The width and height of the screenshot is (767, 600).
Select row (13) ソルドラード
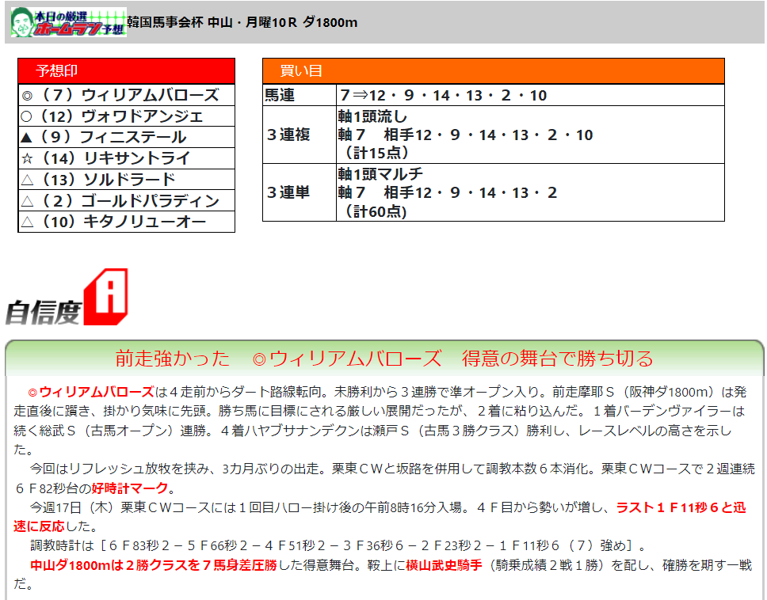pyautogui.click(x=126, y=180)
